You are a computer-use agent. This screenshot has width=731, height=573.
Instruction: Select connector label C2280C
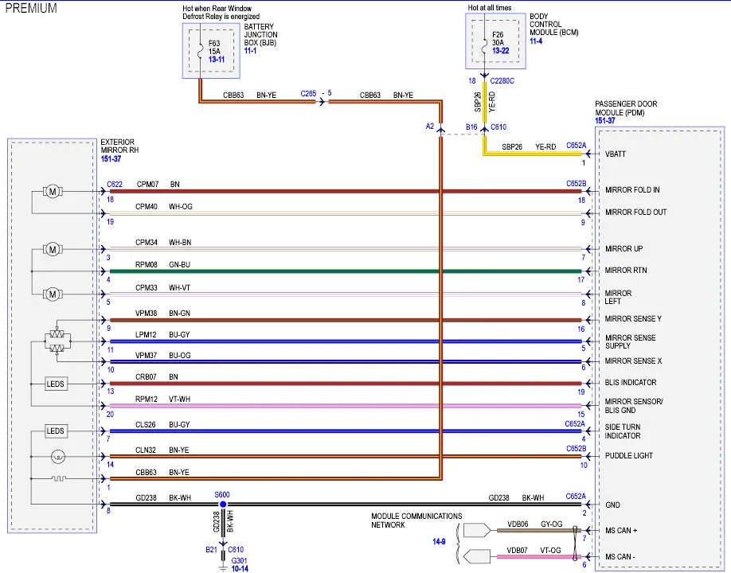pos(502,81)
